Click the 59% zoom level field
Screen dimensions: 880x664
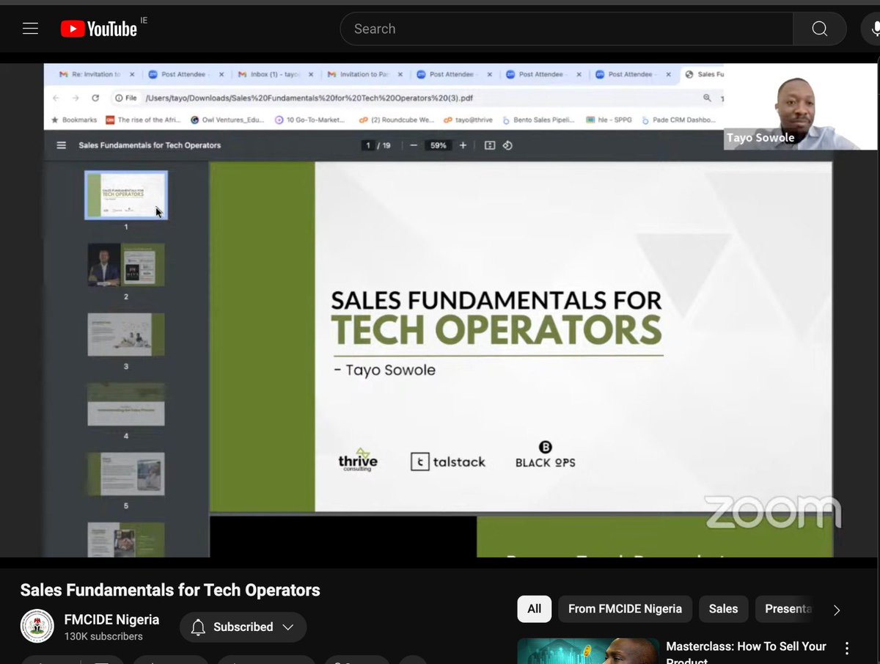[x=439, y=145]
